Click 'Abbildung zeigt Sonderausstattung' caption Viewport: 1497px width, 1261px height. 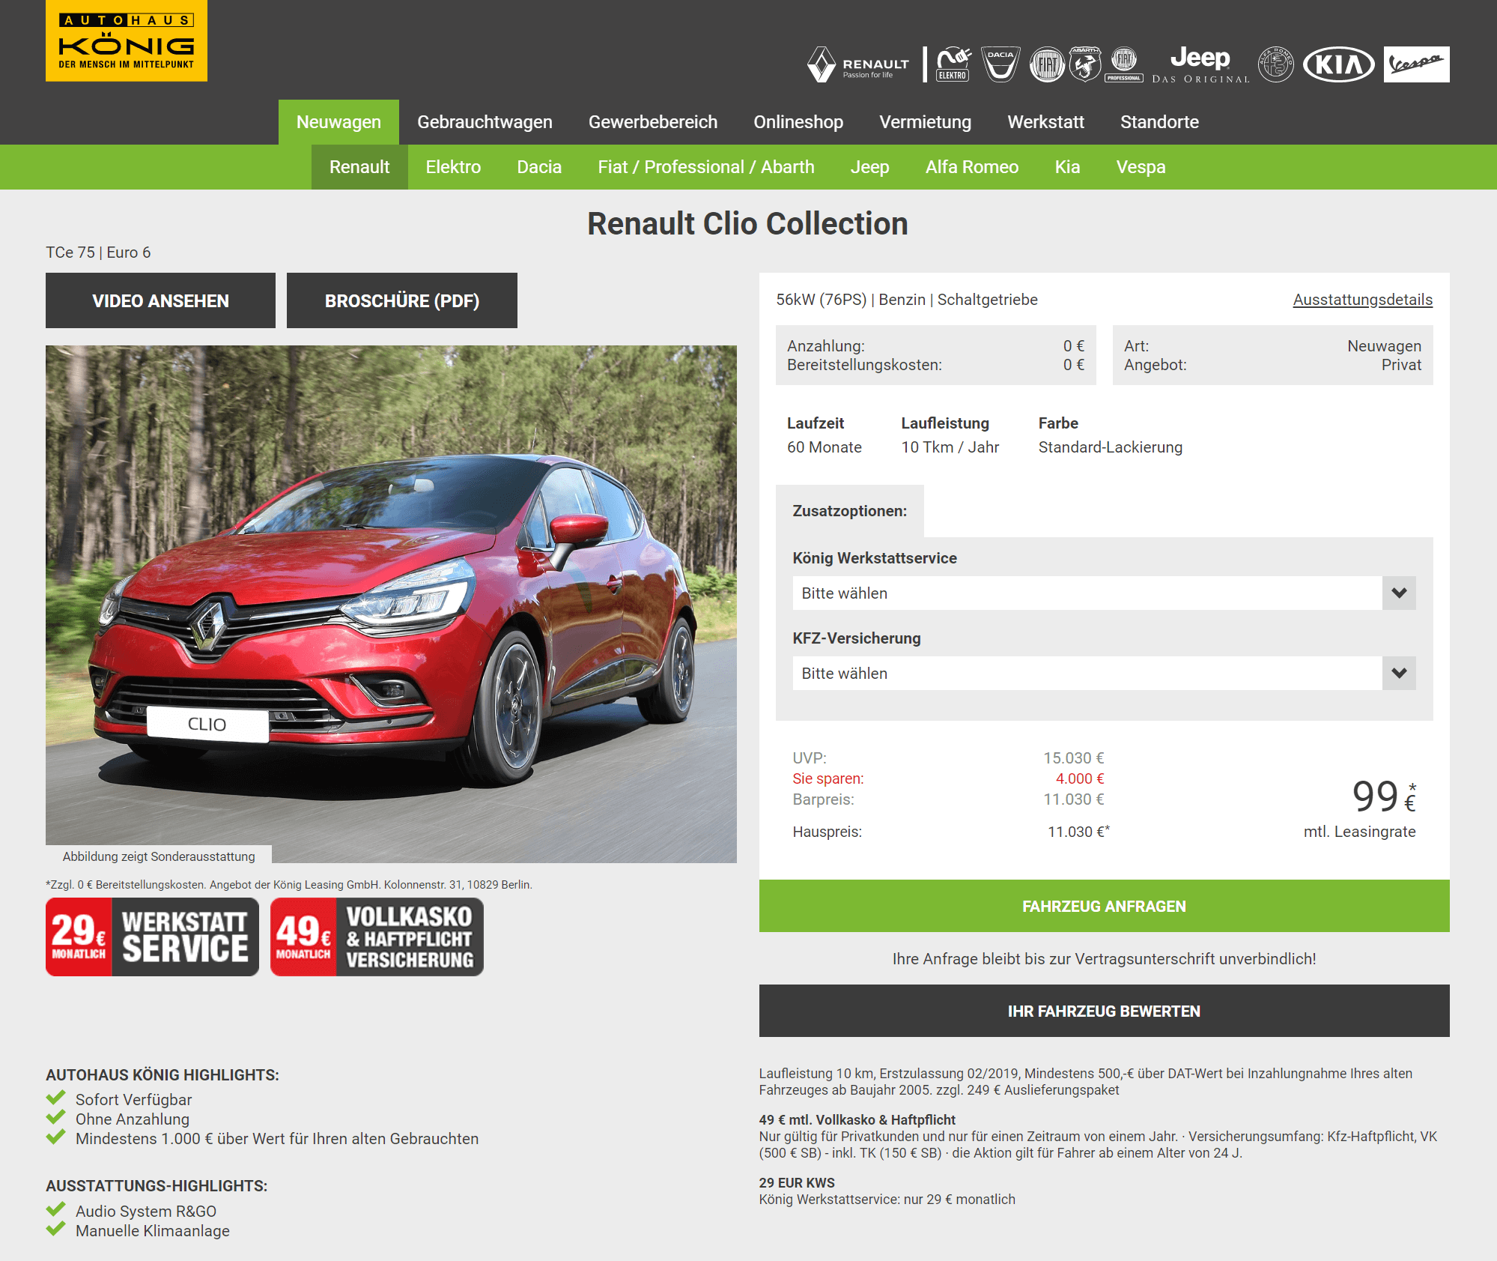coord(159,856)
